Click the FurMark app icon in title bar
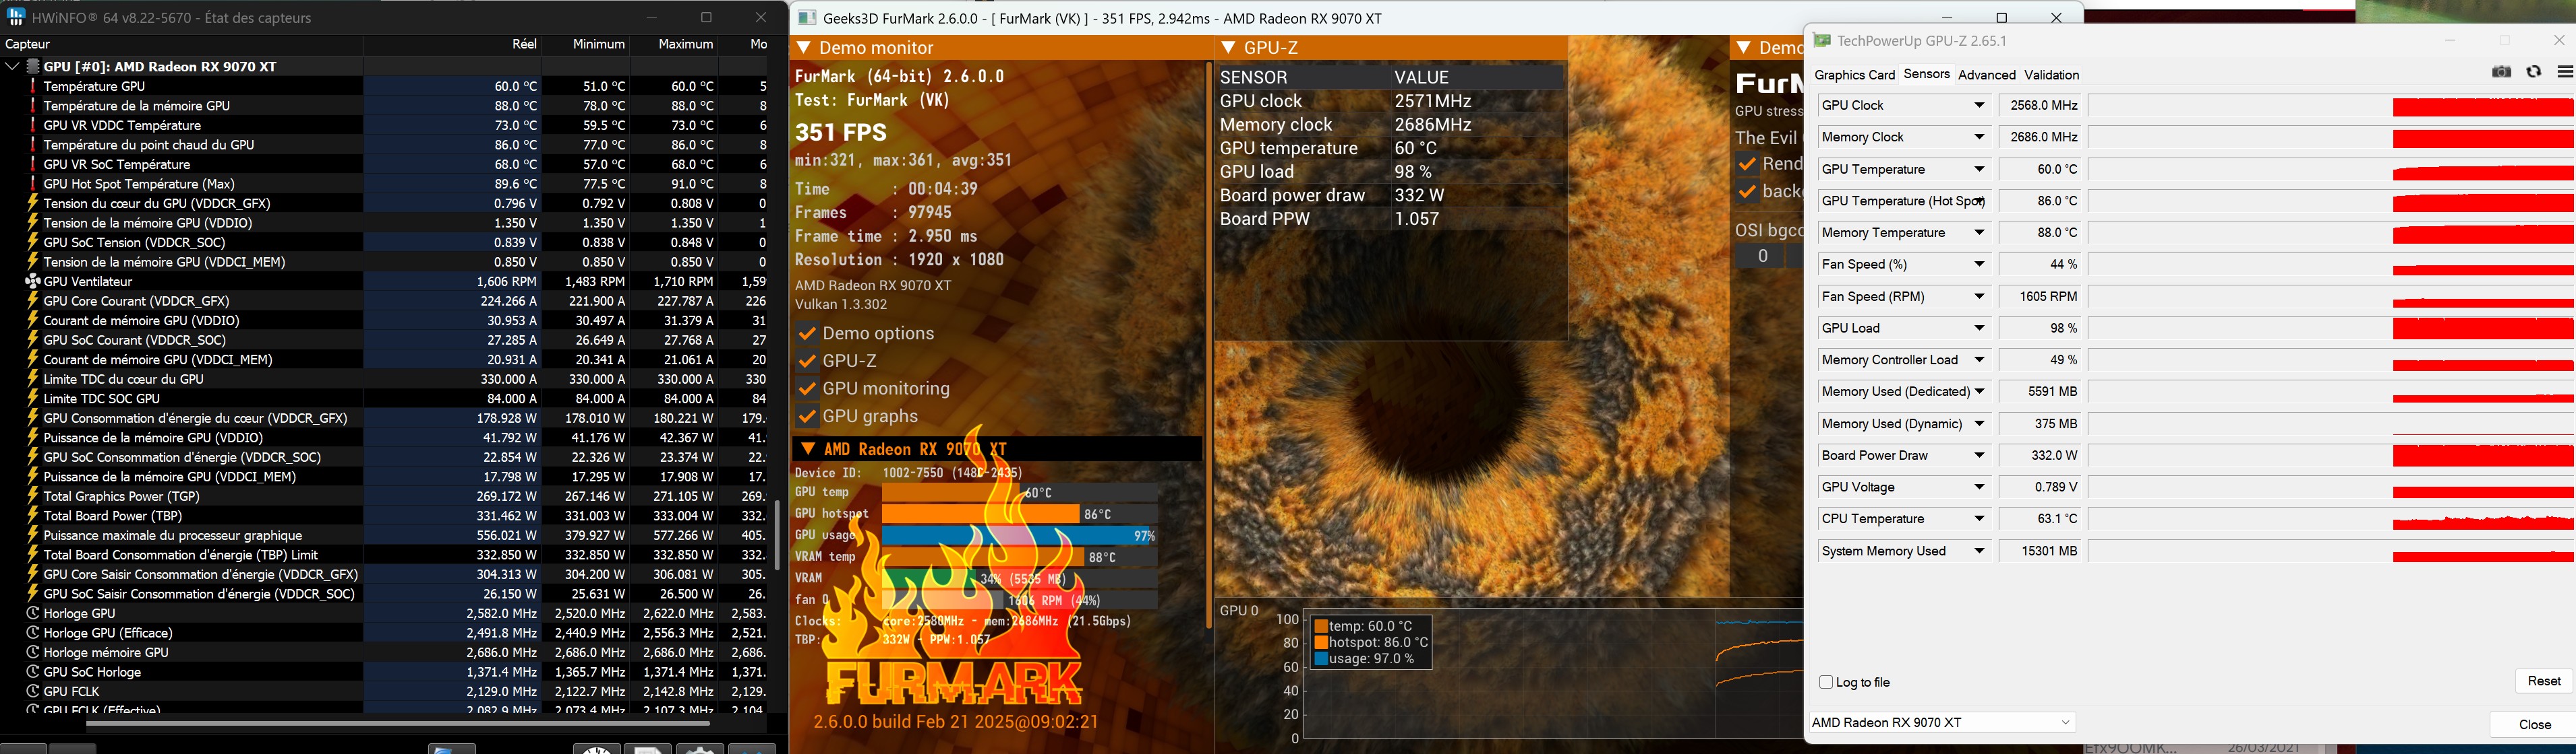 click(807, 18)
